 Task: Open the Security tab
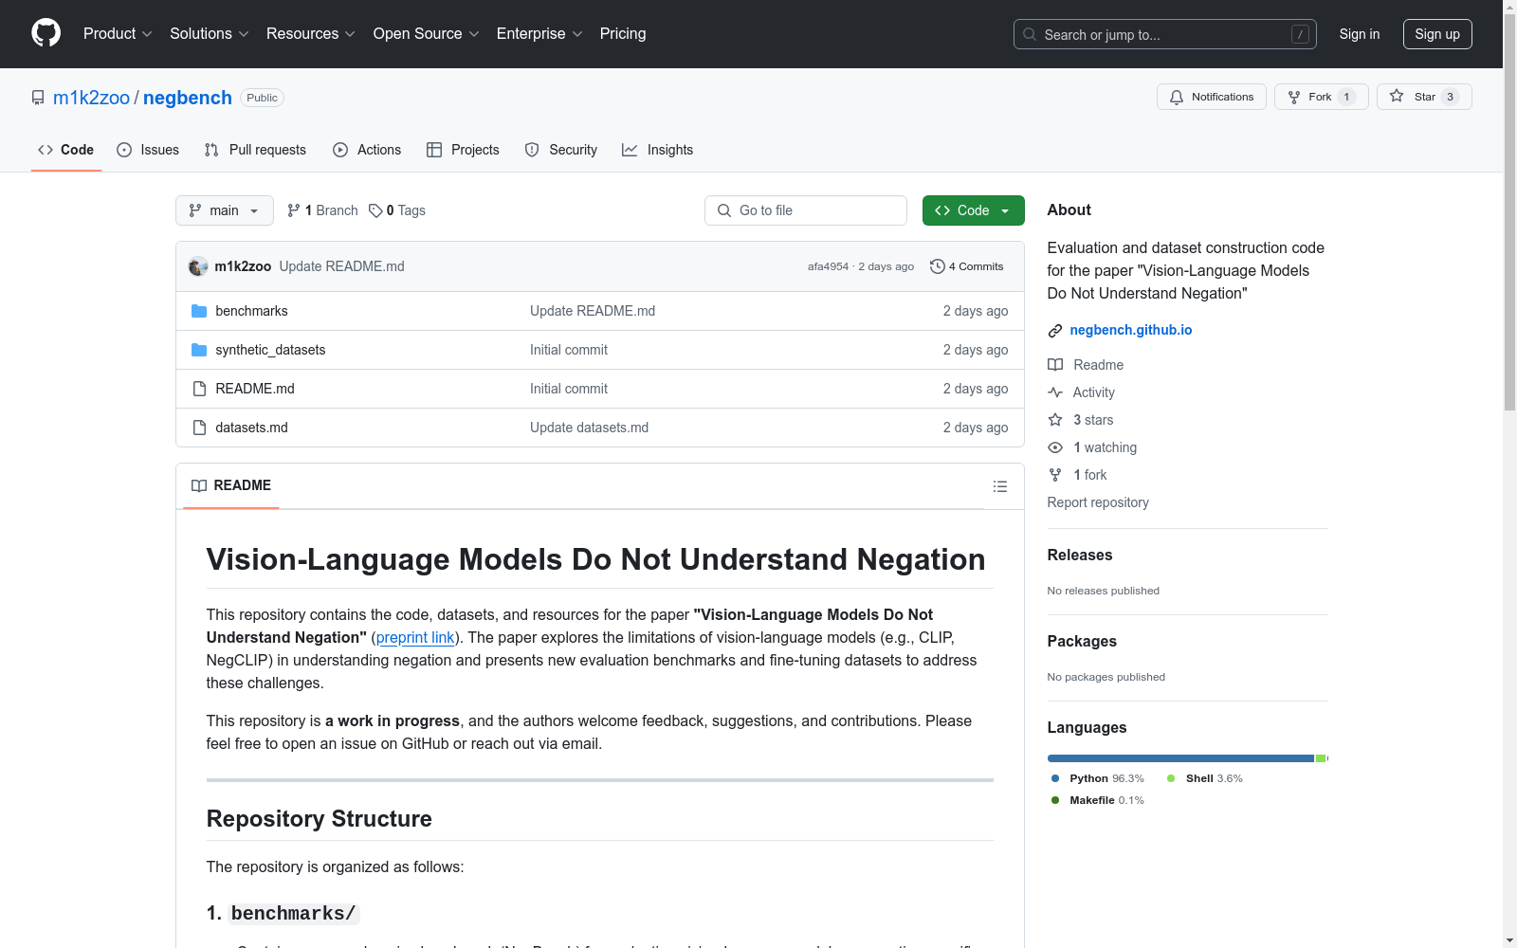[561, 150]
